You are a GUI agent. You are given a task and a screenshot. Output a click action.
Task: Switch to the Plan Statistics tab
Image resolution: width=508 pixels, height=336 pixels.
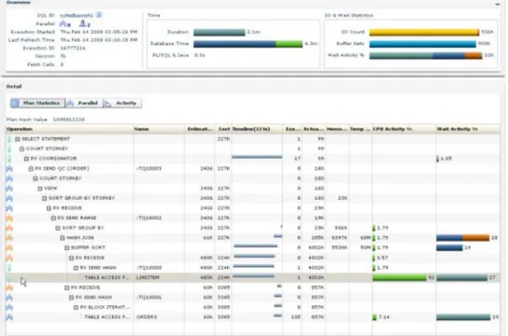pyautogui.click(x=37, y=103)
